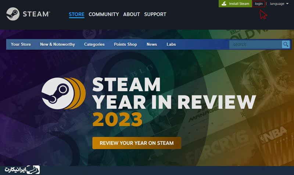Viewport: 294px width, 175px height.
Task: Open the Categories tab
Action: pos(94,44)
